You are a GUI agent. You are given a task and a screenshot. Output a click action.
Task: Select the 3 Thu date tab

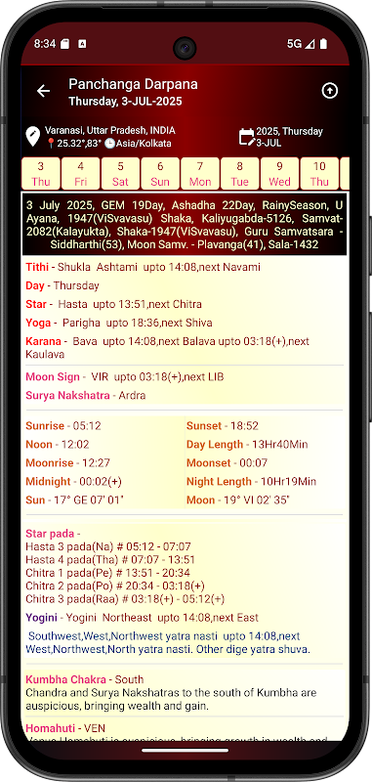pyautogui.click(x=41, y=174)
